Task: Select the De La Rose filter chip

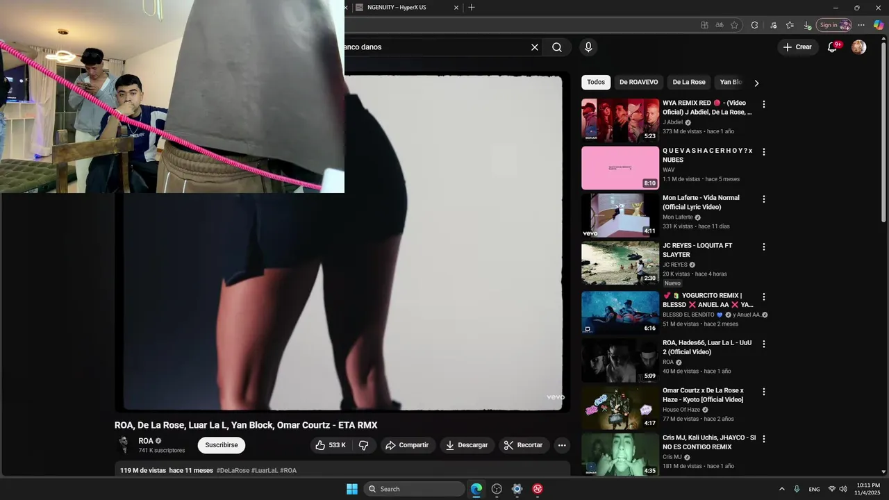Action: 689,82
